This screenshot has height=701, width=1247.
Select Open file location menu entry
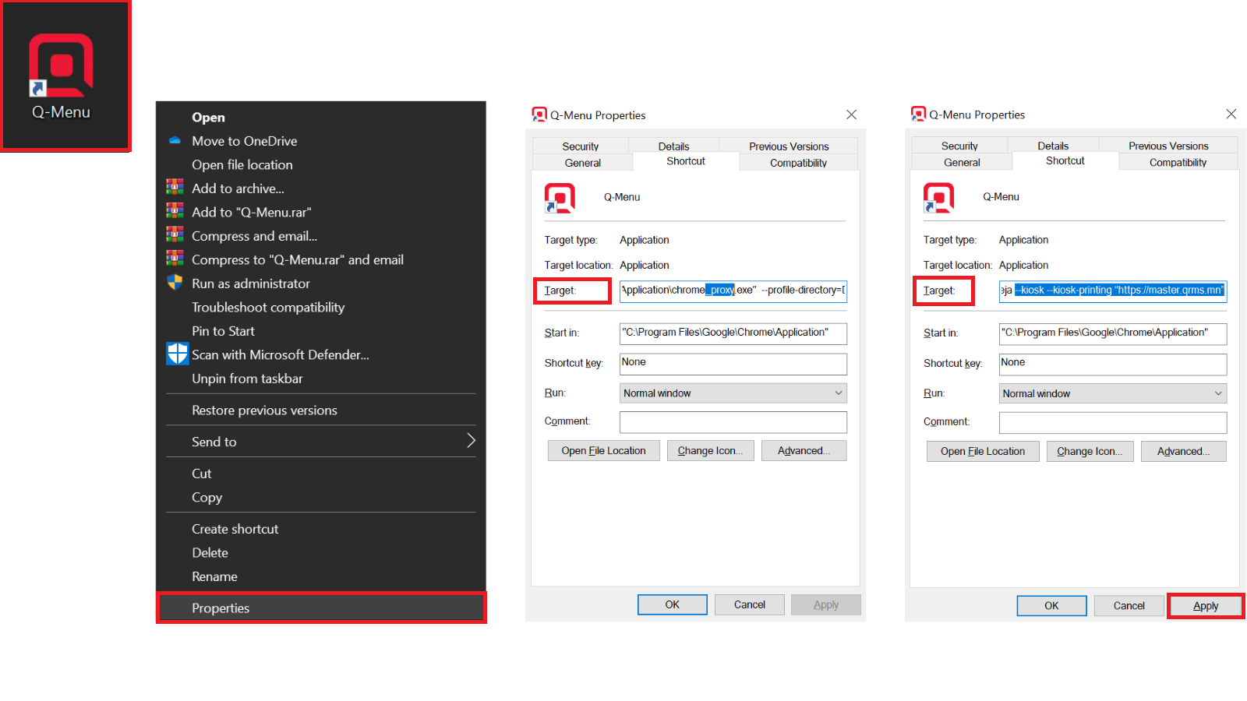[x=242, y=165]
